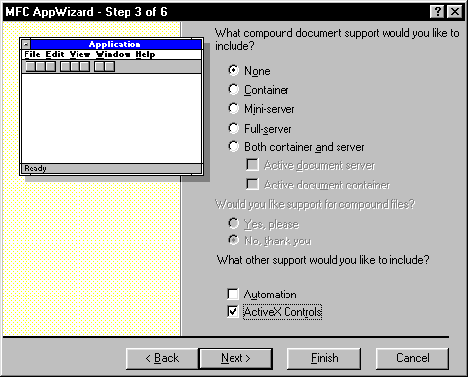Proceed with the Next button

[x=235, y=358]
